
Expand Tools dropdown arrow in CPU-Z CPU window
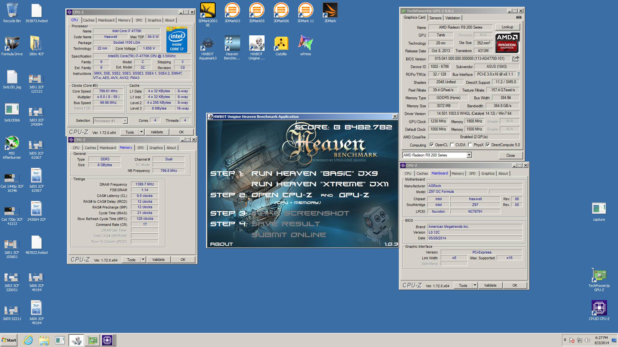pyautogui.click(x=141, y=132)
